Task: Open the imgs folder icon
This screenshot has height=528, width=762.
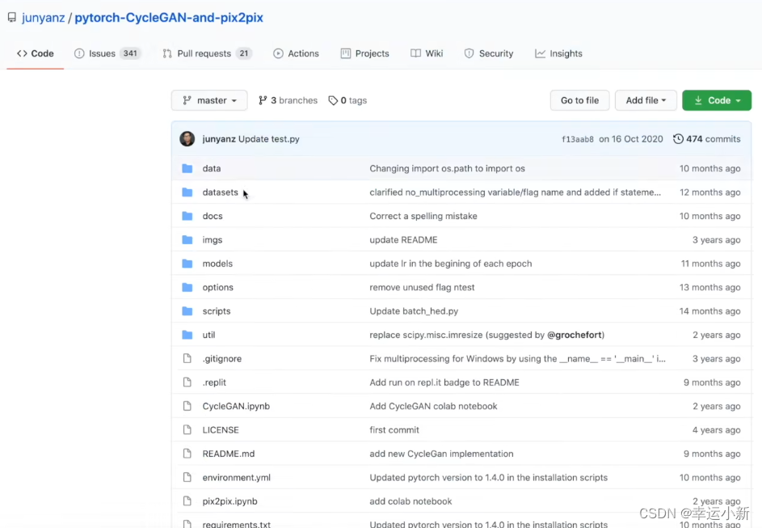Action: point(187,239)
